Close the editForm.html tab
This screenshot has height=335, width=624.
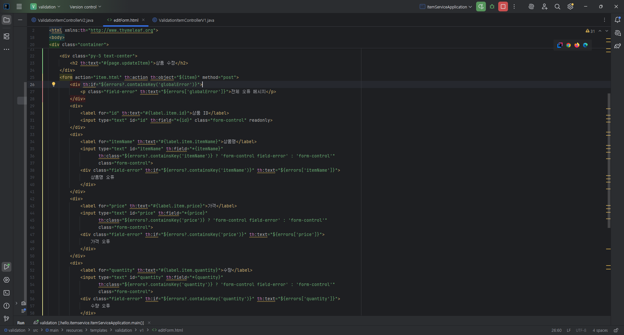(143, 20)
